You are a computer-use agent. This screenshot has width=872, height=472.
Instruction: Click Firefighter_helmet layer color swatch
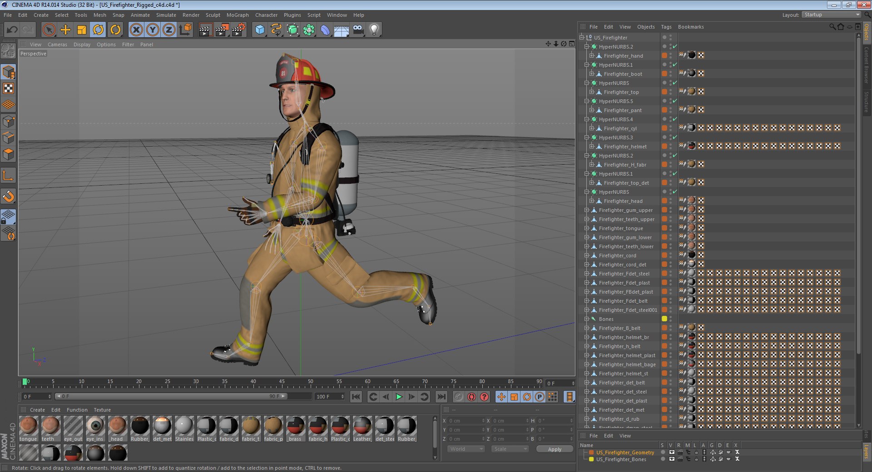click(664, 146)
